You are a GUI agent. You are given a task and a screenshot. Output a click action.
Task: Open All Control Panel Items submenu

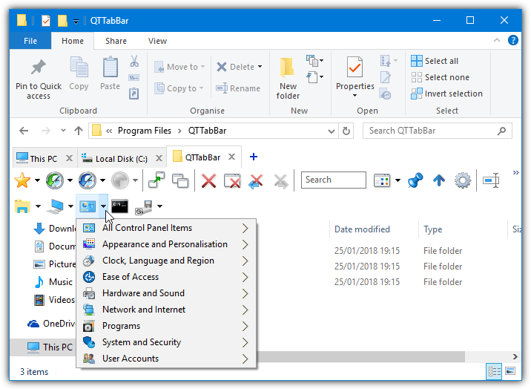click(x=166, y=228)
